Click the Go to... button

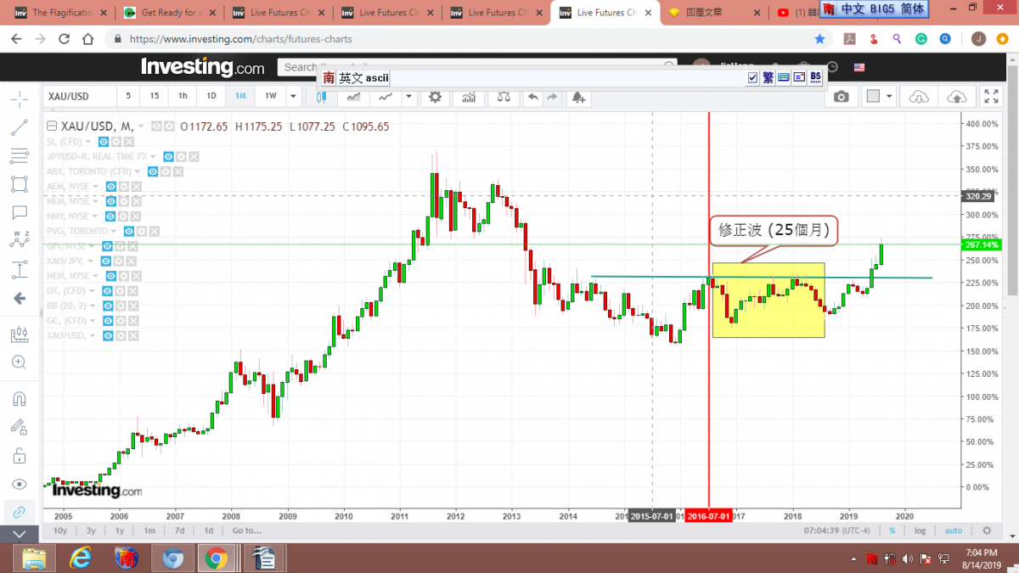tap(247, 531)
